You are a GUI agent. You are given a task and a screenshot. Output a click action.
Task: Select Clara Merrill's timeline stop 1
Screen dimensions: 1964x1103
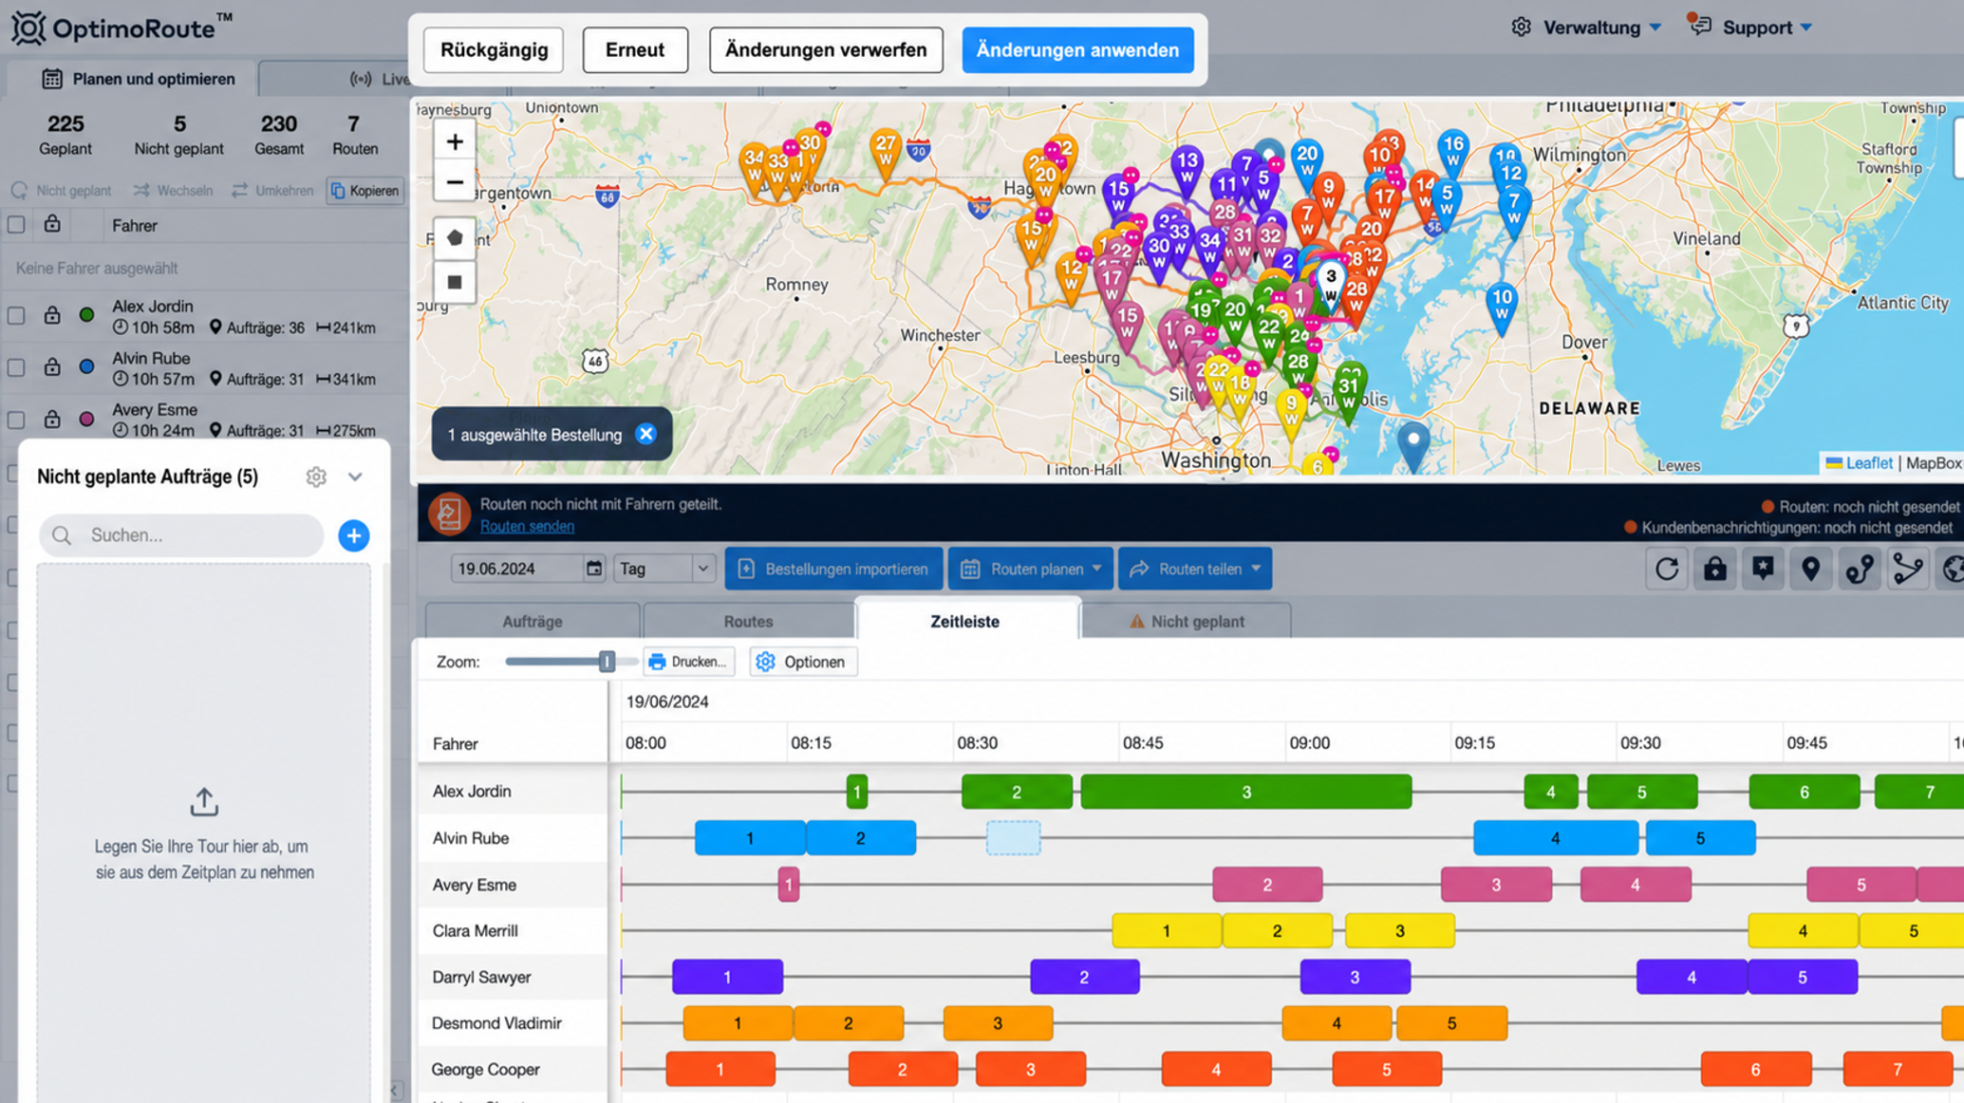click(1167, 931)
